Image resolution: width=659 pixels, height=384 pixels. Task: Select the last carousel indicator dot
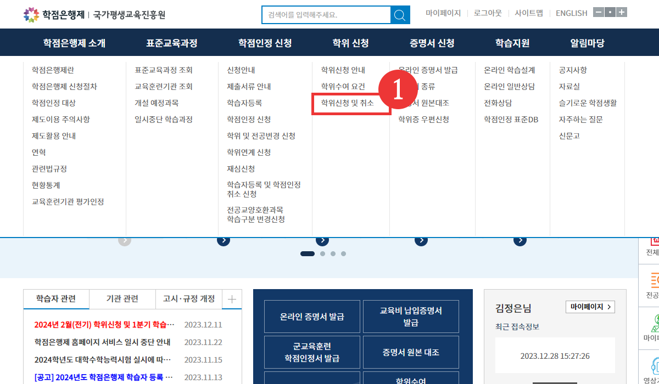343,254
